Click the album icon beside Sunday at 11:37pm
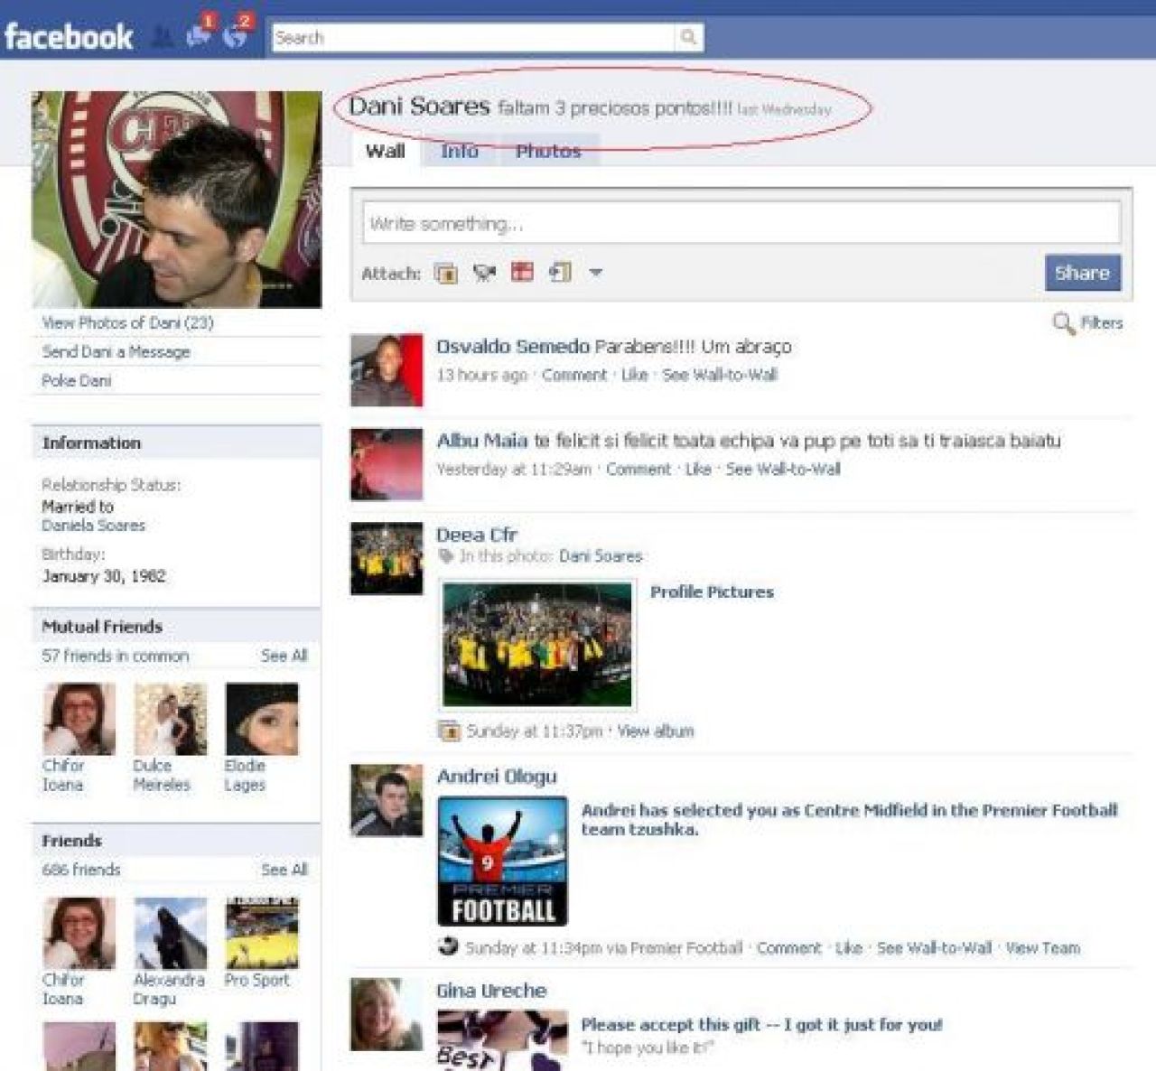The width and height of the screenshot is (1156, 1071). click(448, 731)
